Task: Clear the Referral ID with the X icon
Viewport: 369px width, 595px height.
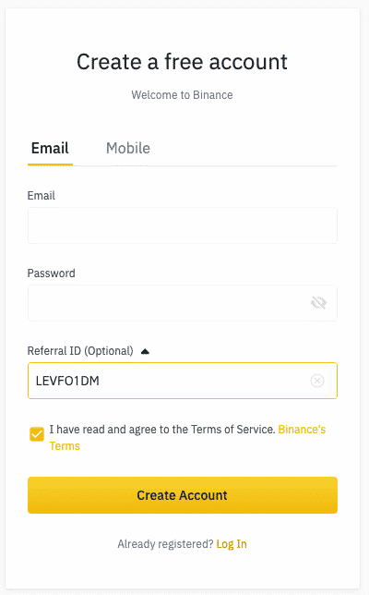Action: (317, 381)
